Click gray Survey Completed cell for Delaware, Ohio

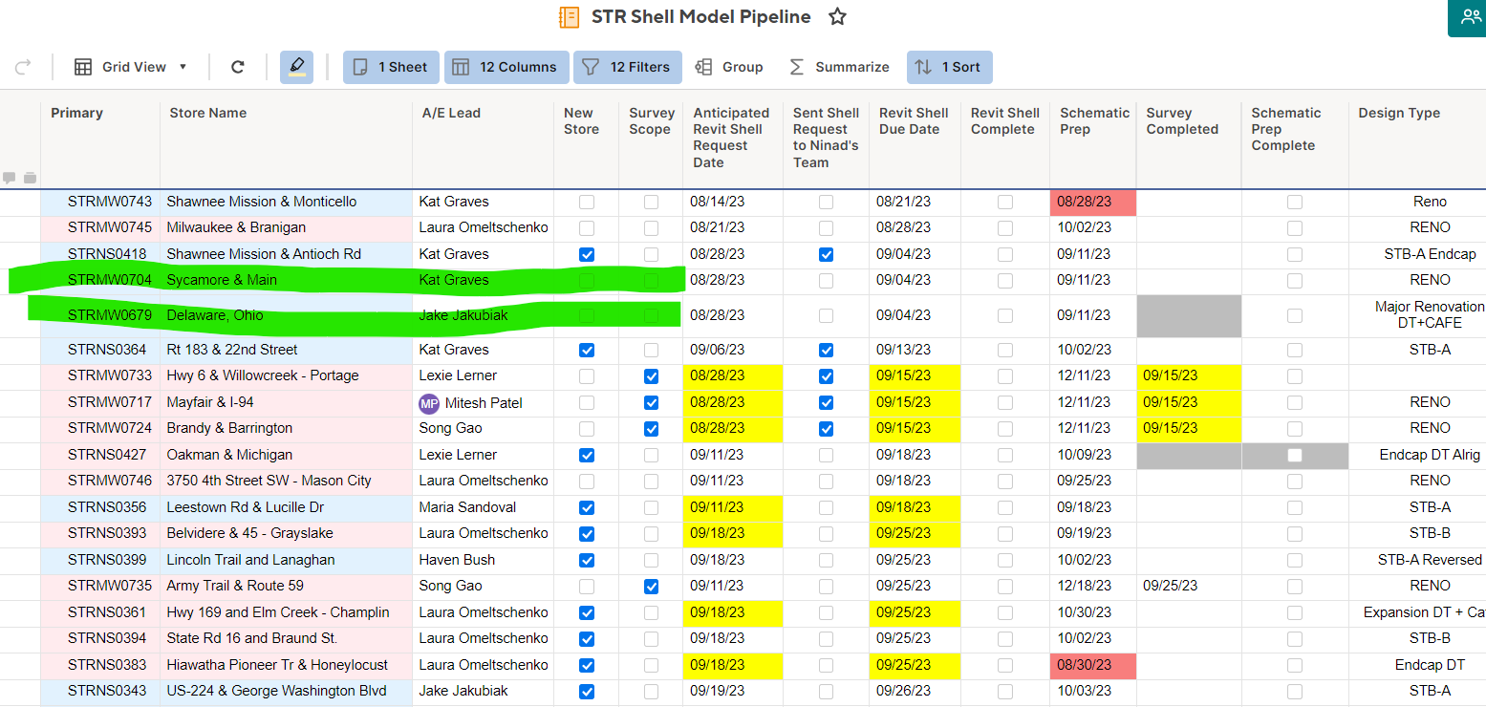(x=1189, y=315)
